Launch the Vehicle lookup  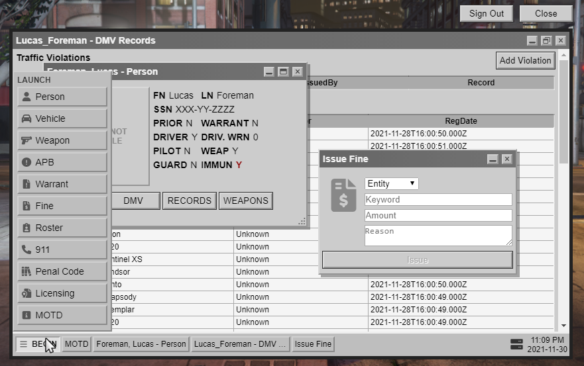(x=62, y=118)
